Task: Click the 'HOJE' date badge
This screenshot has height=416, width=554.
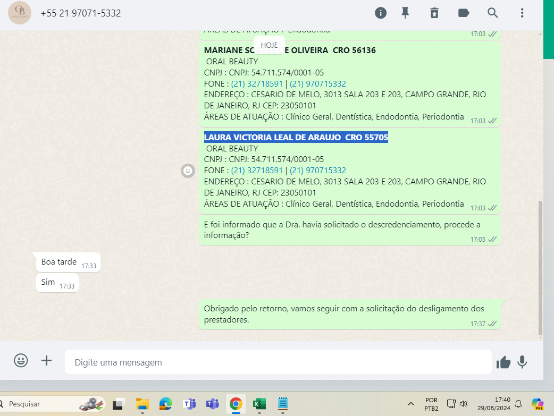Action: 269,45
